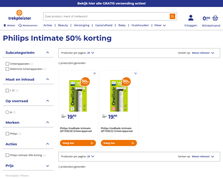The height and width of the screenshot is (178, 223).
Task: Favorite the QP1930/20 product with heart icon
Action: pyautogui.click(x=94, y=74)
